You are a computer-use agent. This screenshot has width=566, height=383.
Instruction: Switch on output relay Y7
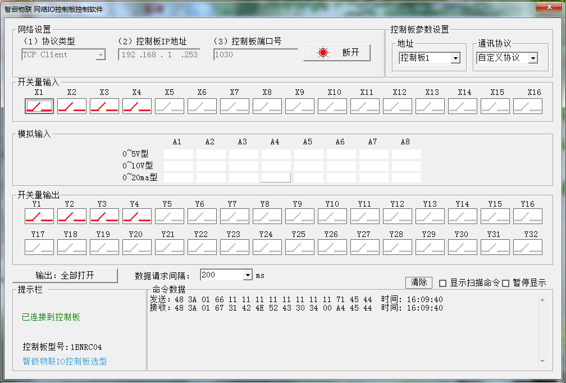point(235,216)
